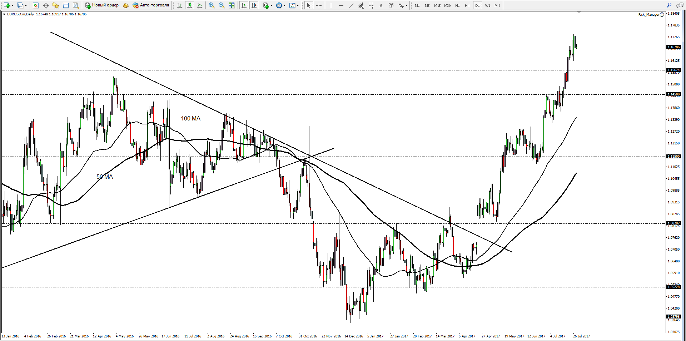
Task: Switch chart to bar chart mode
Action: (x=180, y=5)
